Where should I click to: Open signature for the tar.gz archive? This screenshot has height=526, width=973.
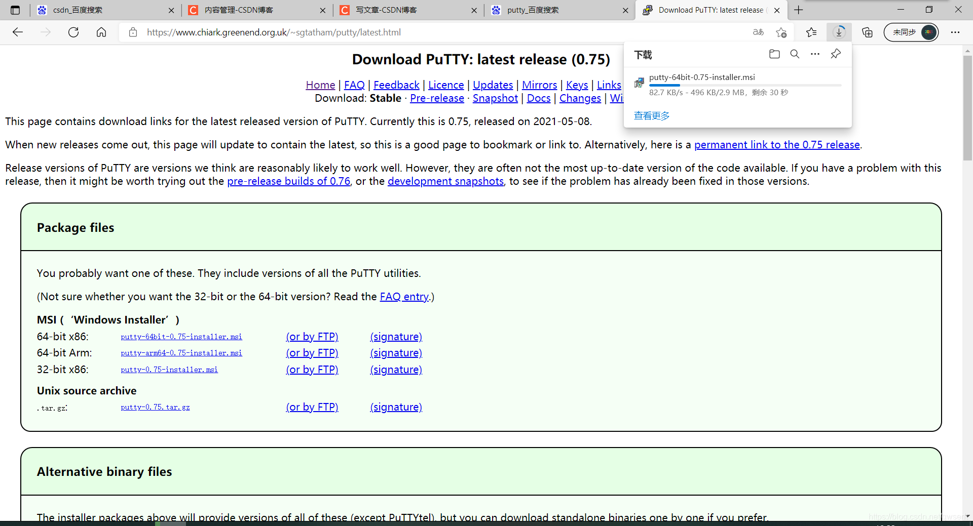396,407
